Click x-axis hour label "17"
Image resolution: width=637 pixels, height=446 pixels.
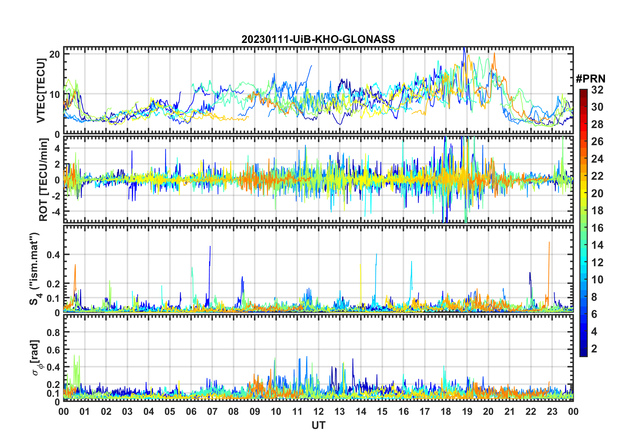(425, 411)
